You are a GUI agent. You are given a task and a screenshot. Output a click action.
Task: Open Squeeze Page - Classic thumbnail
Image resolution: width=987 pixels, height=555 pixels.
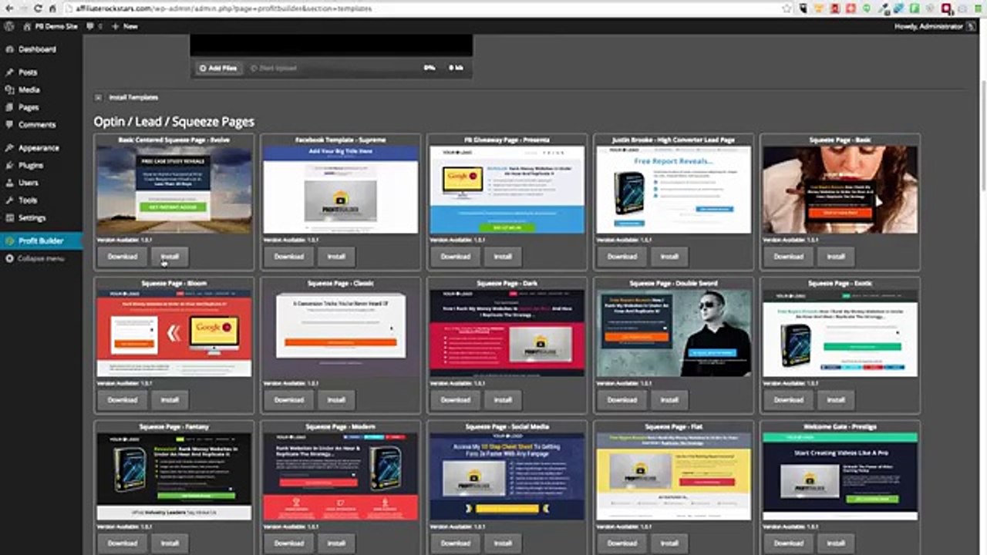341,333
